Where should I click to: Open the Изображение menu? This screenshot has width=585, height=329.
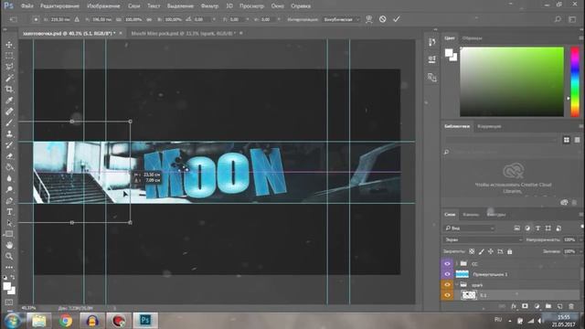pyautogui.click(x=103, y=6)
